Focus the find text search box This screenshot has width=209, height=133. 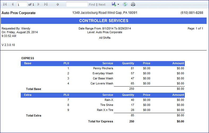(x=77, y=5)
